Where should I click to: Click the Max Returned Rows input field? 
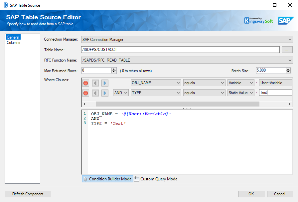point(96,70)
